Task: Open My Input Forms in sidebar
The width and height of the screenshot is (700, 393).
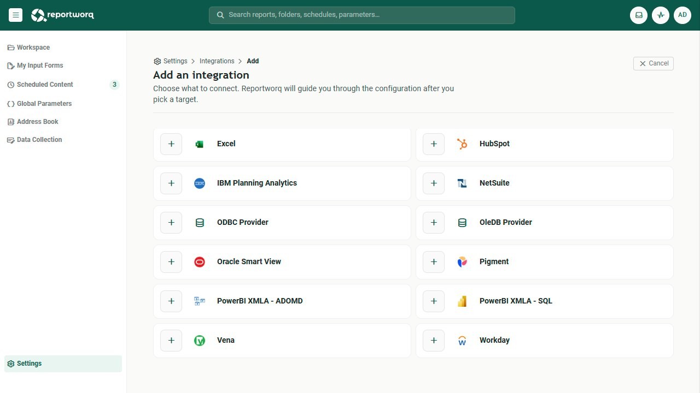Action: coord(63,65)
